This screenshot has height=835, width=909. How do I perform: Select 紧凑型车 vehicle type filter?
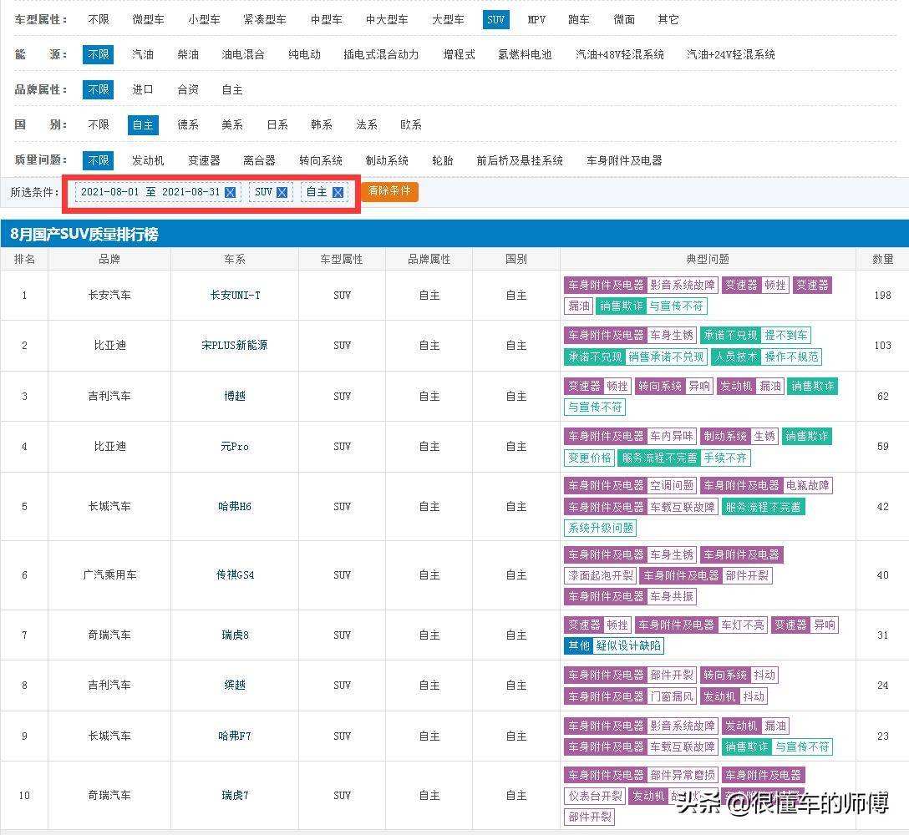[x=265, y=20]
